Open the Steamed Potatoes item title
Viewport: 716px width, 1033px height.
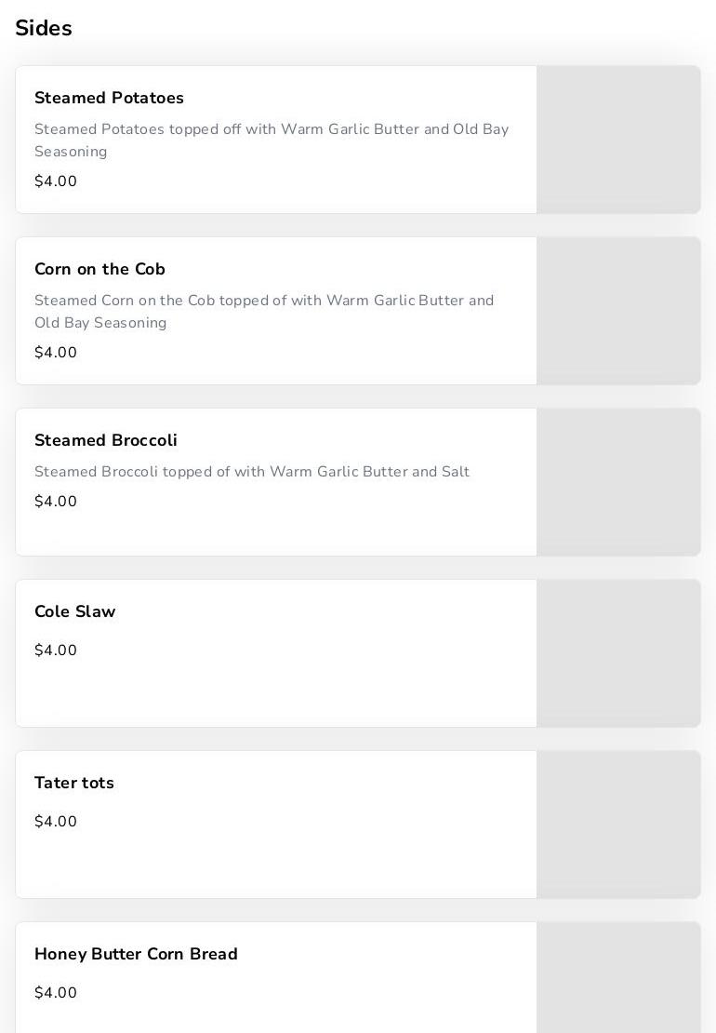click(109, 98)
